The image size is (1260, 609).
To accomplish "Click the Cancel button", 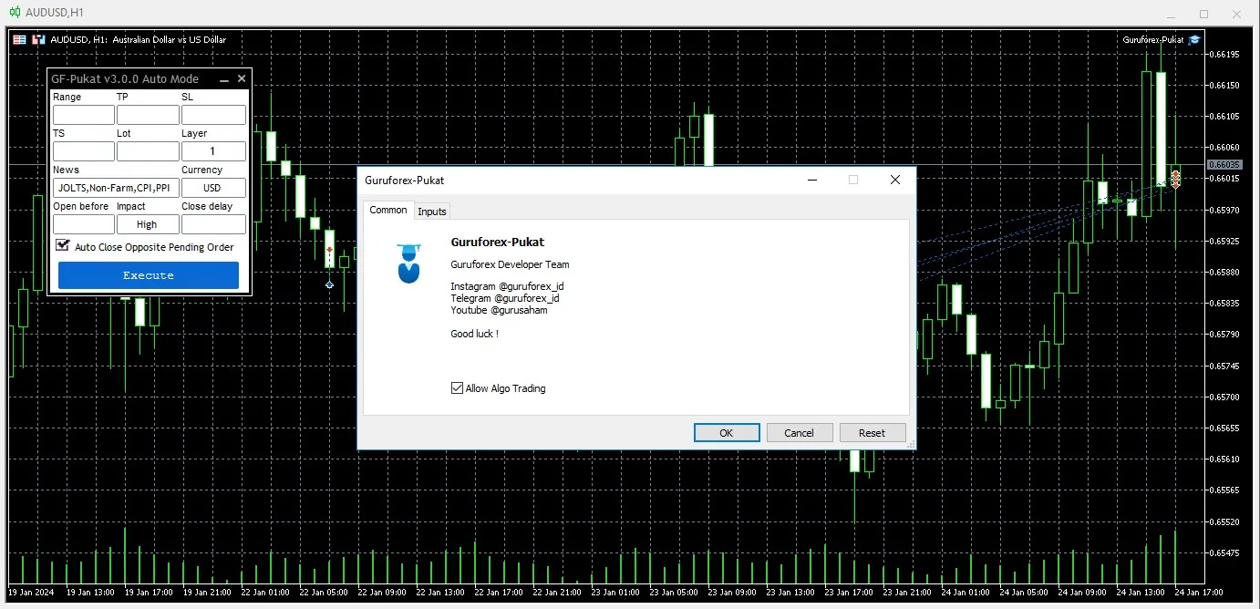I will (800, 433).
